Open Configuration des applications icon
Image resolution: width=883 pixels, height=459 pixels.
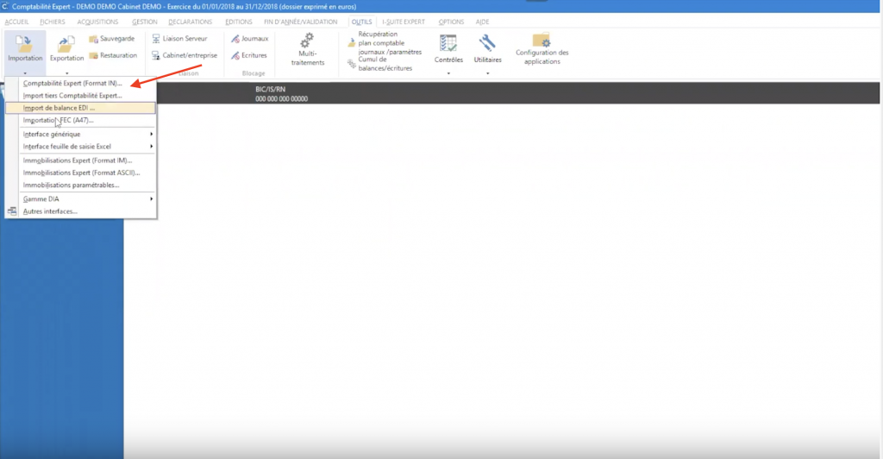542,40
